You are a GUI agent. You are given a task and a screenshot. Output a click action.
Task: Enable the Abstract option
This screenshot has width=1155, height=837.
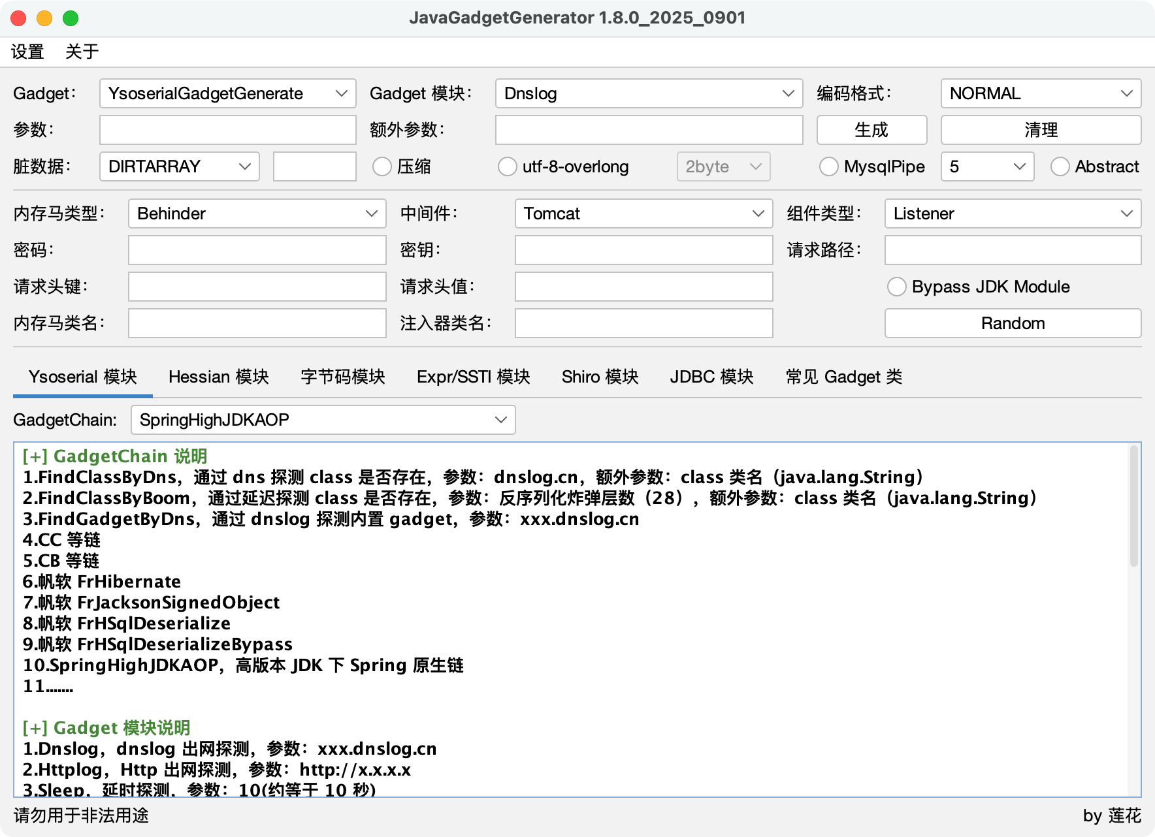pos(1060,166)
